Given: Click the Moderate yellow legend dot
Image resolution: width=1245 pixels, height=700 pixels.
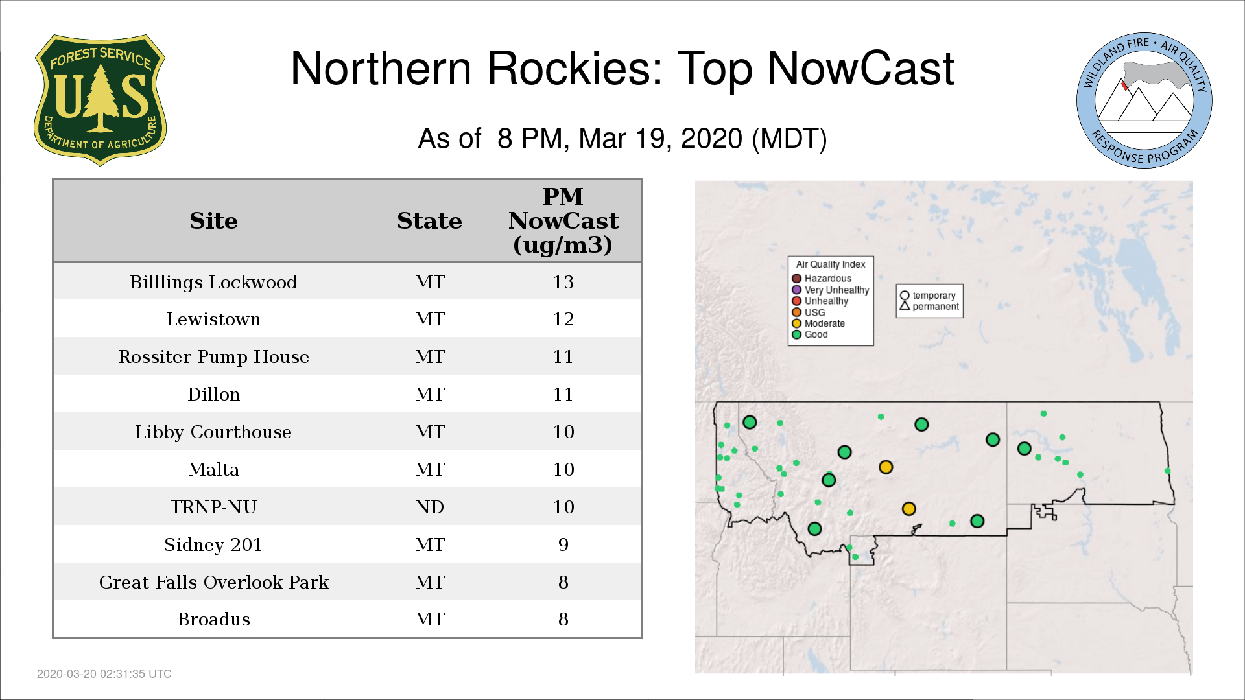Looking at the screenshot, I should tap(796, 323).
